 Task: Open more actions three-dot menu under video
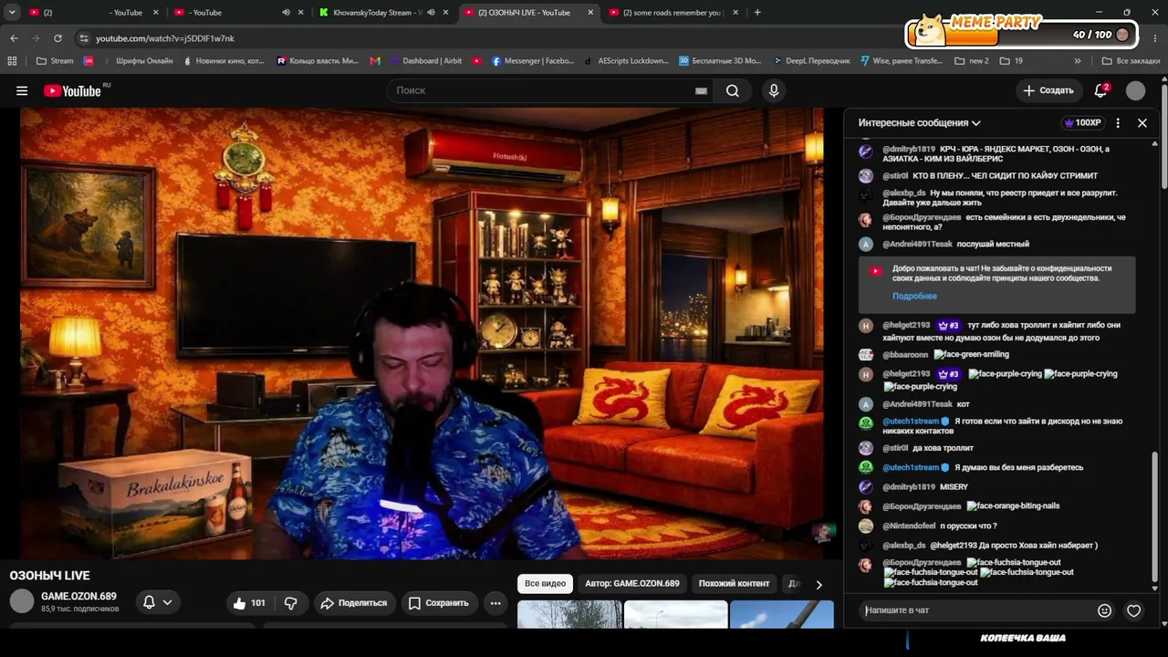pyautogui.click(x=495, y=603)
